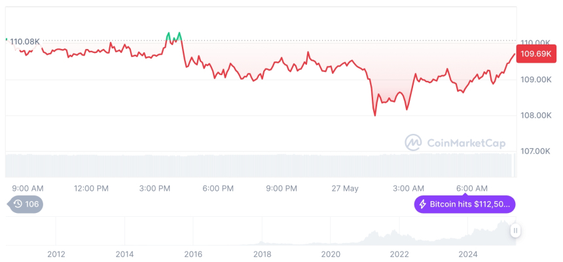Click the 2024 label on the navigator timeline
Image resolution: width=563 pixels, height=262 pixels.
pyautogui.click(x=468, y=254)
